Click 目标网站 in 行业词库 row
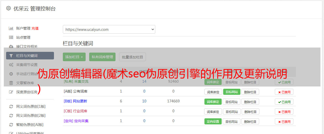Image resolution: width=324 pixels, height=134 pixels. pyautogui.click(x=232, y=111)
